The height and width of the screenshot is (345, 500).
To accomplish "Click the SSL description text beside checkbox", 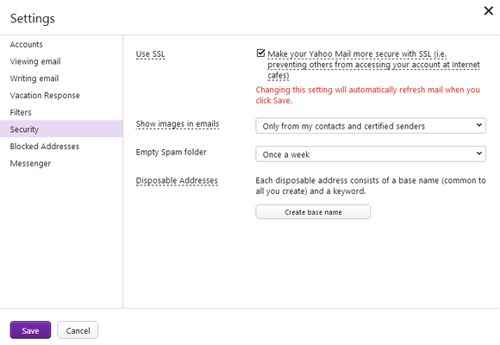I will pos(373,65).
